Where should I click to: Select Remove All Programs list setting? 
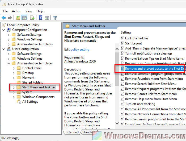point(155,109)
